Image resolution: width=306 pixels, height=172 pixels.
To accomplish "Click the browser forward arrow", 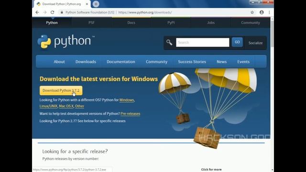I will click(x=44, y=12).
